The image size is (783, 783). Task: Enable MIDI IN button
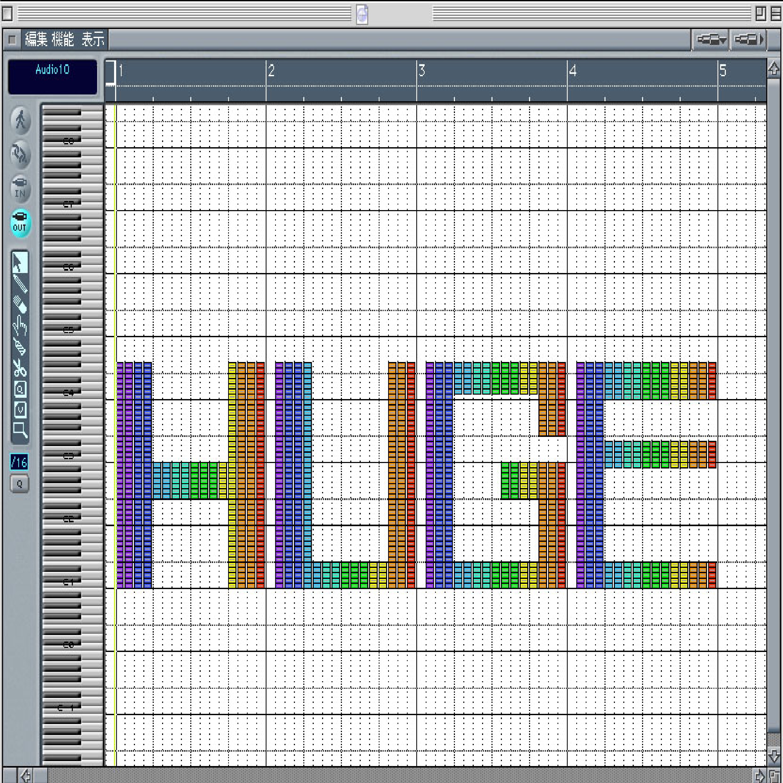pos(20,189)
